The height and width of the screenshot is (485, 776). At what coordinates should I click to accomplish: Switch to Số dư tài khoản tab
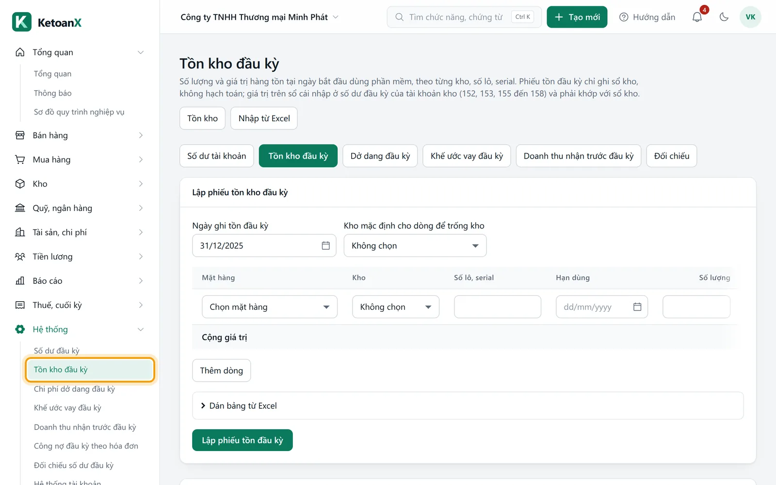pyautogui.click(x=217, y=156)
